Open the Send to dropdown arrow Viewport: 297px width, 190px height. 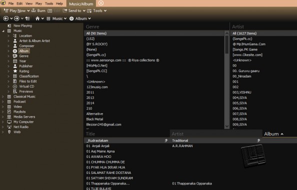[84, 11]
